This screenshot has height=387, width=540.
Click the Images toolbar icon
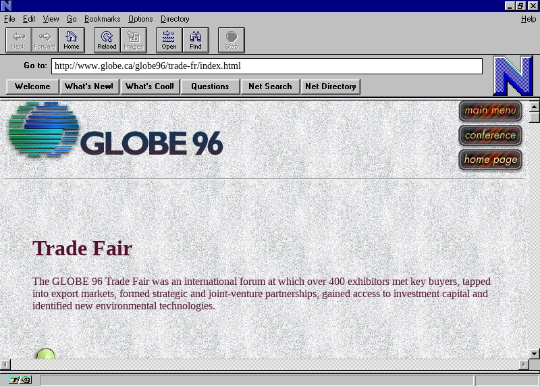click(x=134, y=41)
